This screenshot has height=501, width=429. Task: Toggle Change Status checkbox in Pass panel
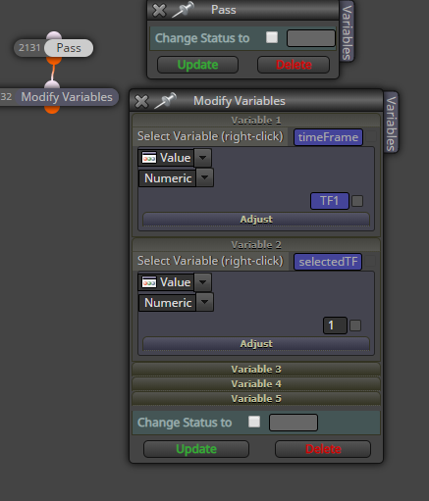point(272,37)
